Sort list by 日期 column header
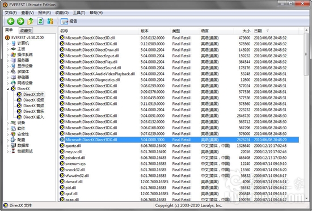Image resolution: width=312 pixels, height=211 pixels. click(x=275, y=31)
